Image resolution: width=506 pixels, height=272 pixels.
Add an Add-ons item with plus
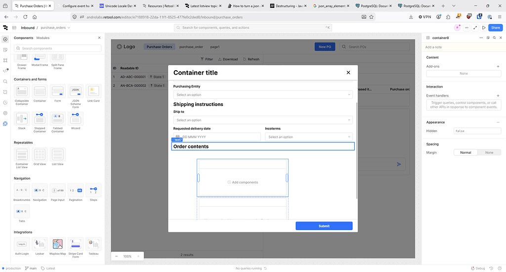[498, 66]
